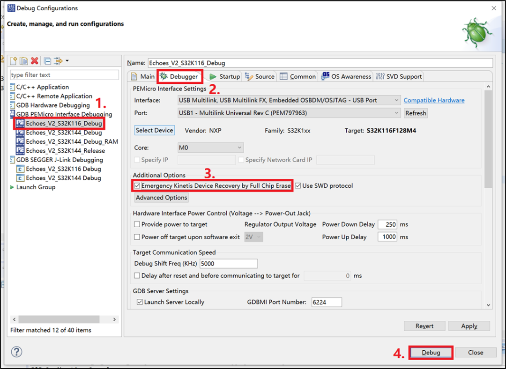Select Echoes_V2_S32K116 Debug J-Link configuration
This screenshot has width=506, height=369.
[63, 169]
